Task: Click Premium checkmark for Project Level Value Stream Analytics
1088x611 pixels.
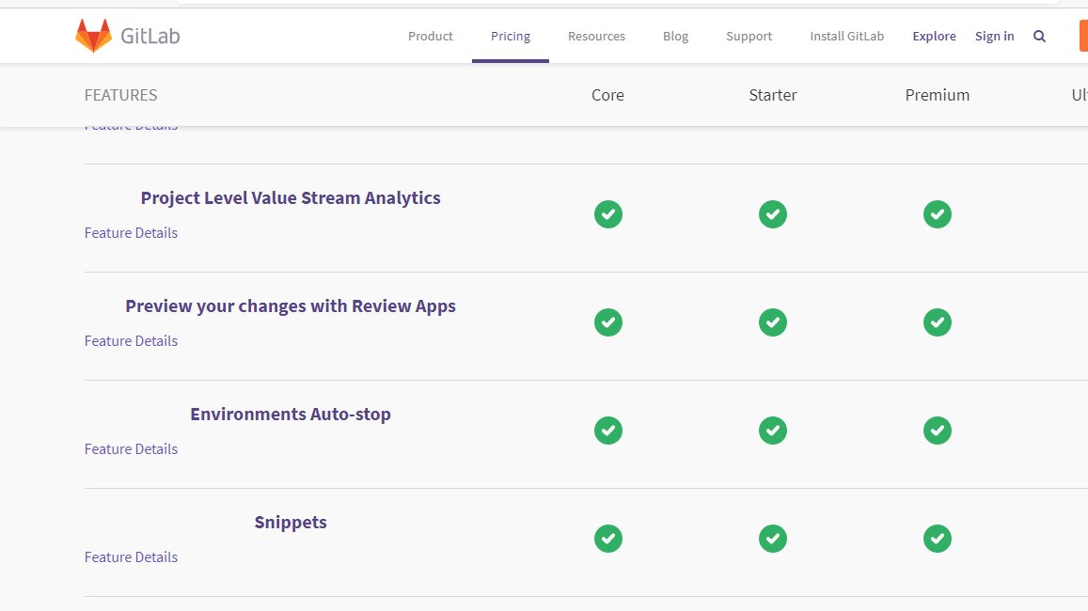Action: tap(937, 214)
